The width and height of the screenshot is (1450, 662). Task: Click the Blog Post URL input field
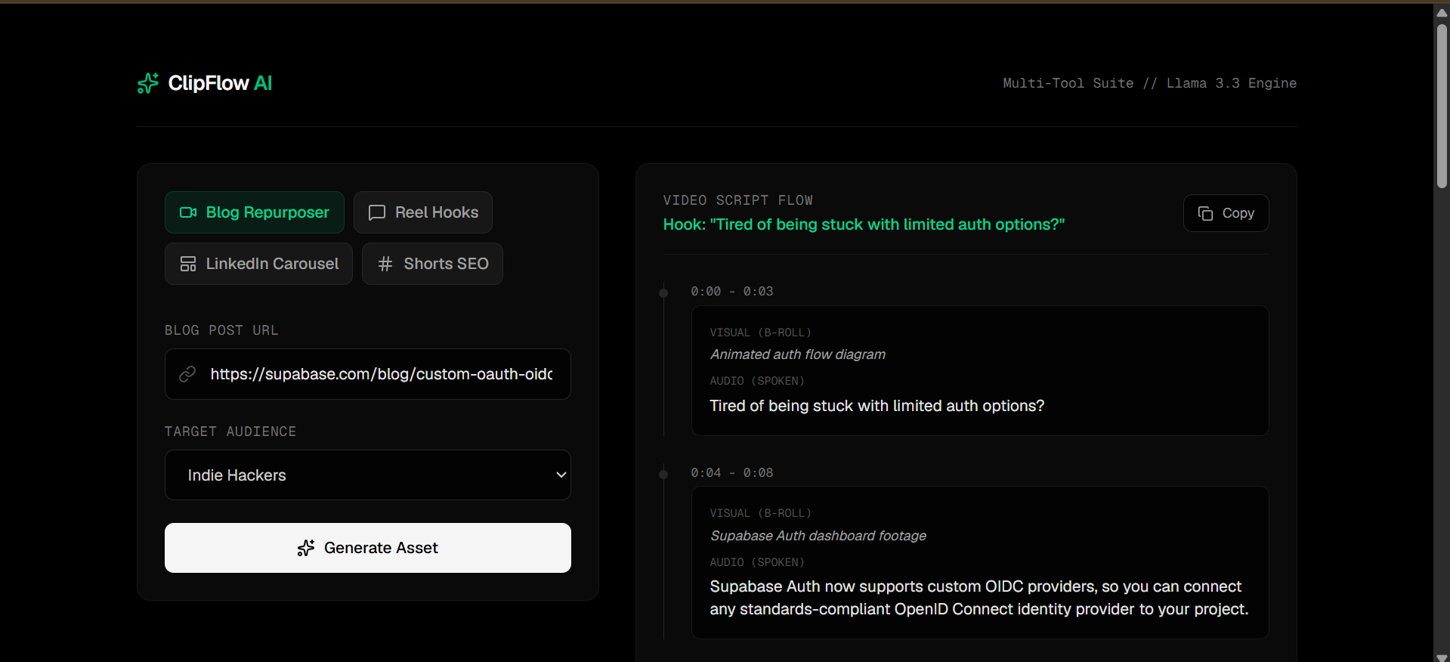(x=368, y=374)
